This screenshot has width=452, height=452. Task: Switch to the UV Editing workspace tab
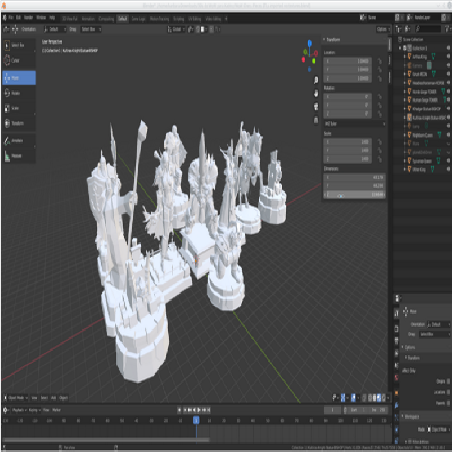click(194, 19)
